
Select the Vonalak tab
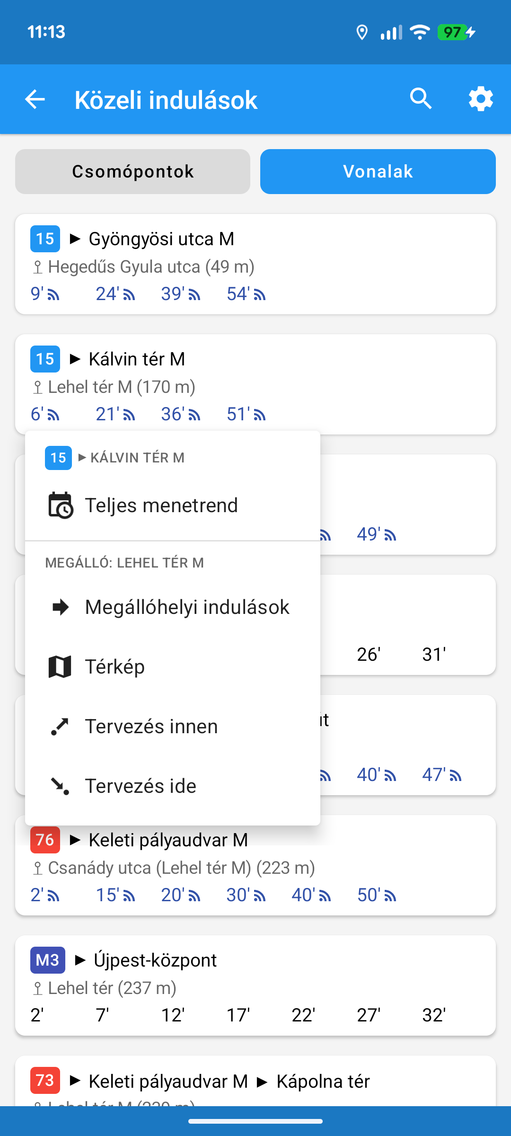click(x=378, y=171)
